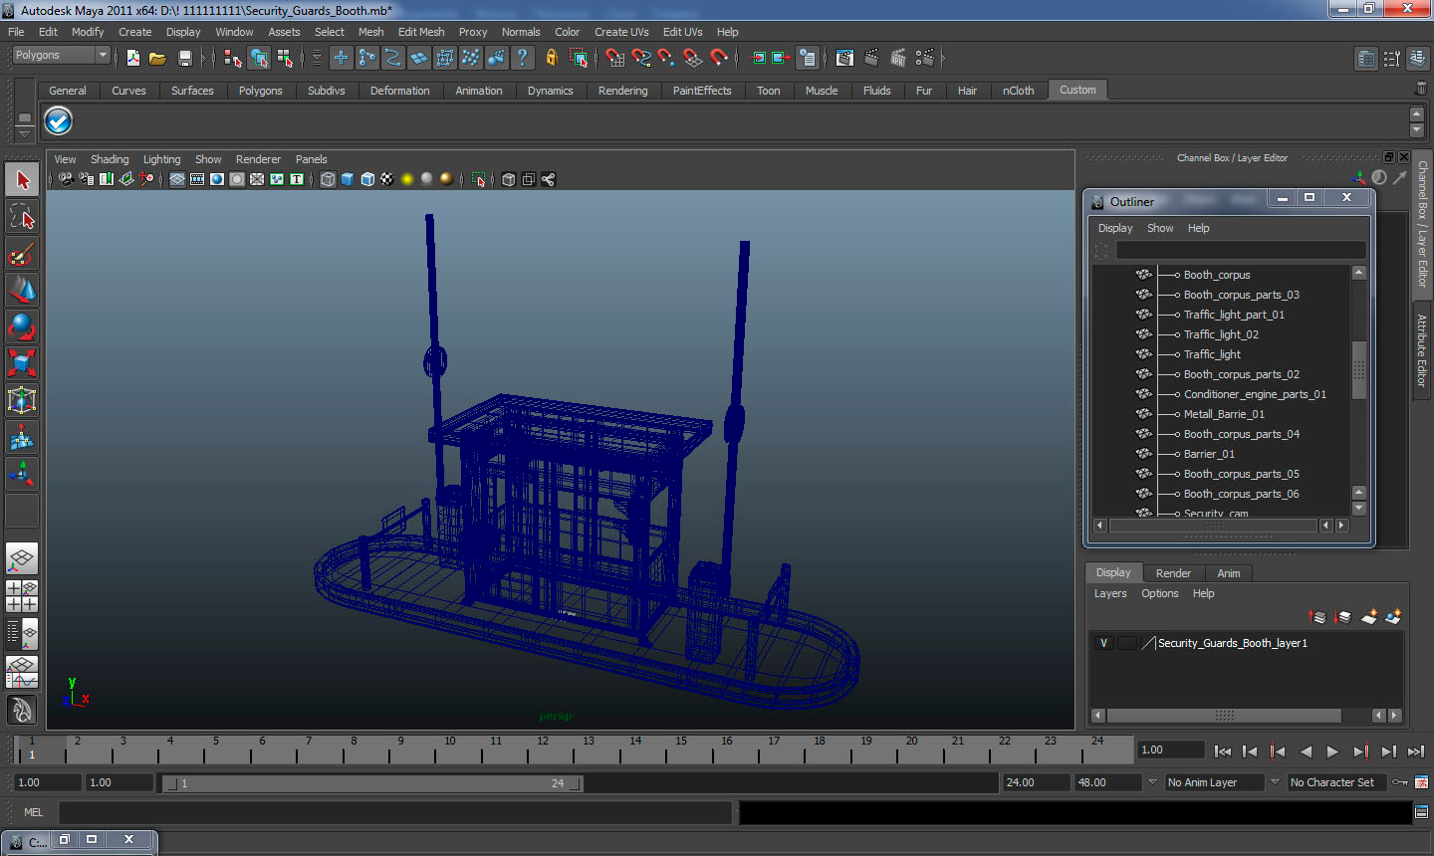Select Conditioner_engine_parts_01 in Outliner

coord(1255,394)
